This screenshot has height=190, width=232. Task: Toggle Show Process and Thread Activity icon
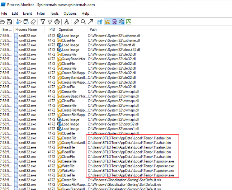point(122,22)
